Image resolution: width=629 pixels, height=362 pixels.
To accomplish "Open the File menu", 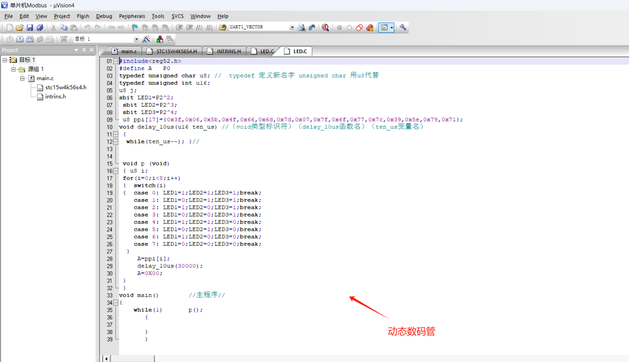I will [x=8, y=16].
